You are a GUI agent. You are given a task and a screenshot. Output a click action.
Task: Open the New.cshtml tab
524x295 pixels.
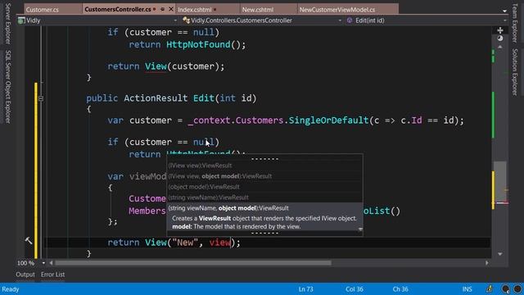[x=257, y=10]
